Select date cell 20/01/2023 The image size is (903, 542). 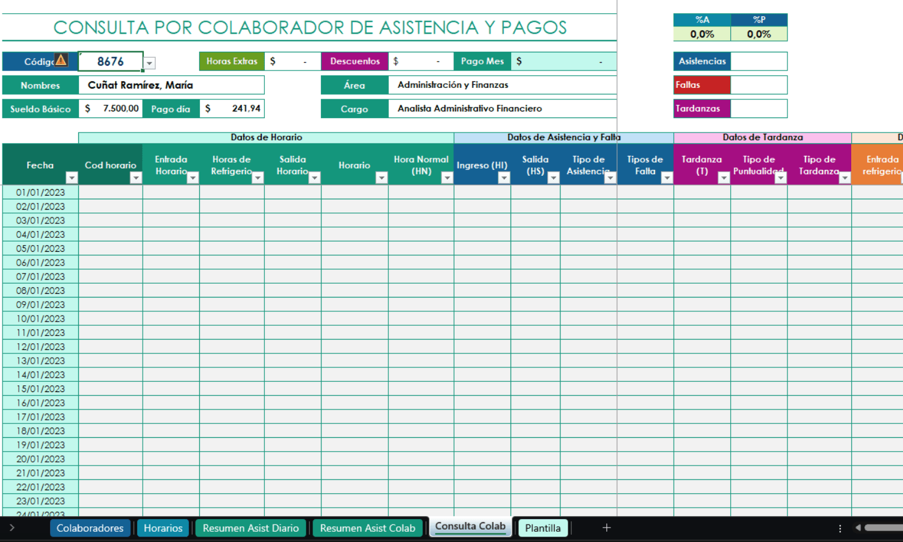40,459
